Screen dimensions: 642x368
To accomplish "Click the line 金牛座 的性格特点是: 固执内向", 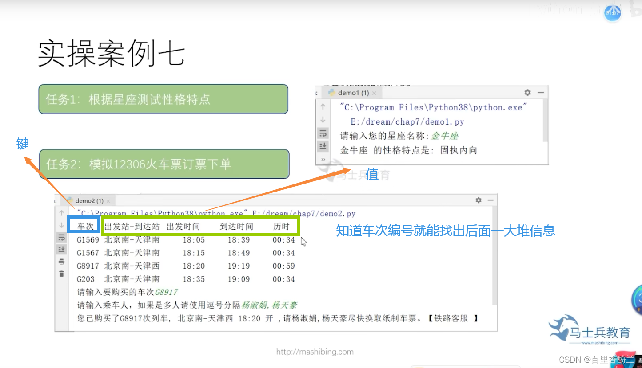I will click(x=409, y=150).
